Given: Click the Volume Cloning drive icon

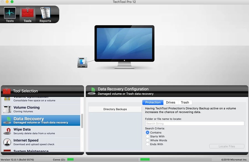Looking at the screenshot, I should (7, 109).
